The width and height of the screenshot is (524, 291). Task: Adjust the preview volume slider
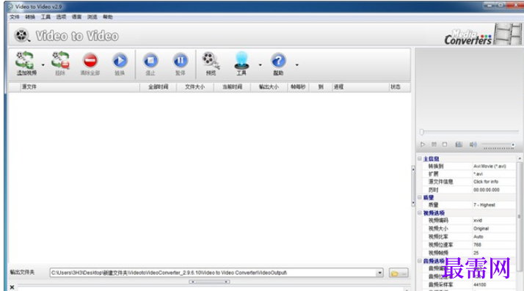[498, 145]
